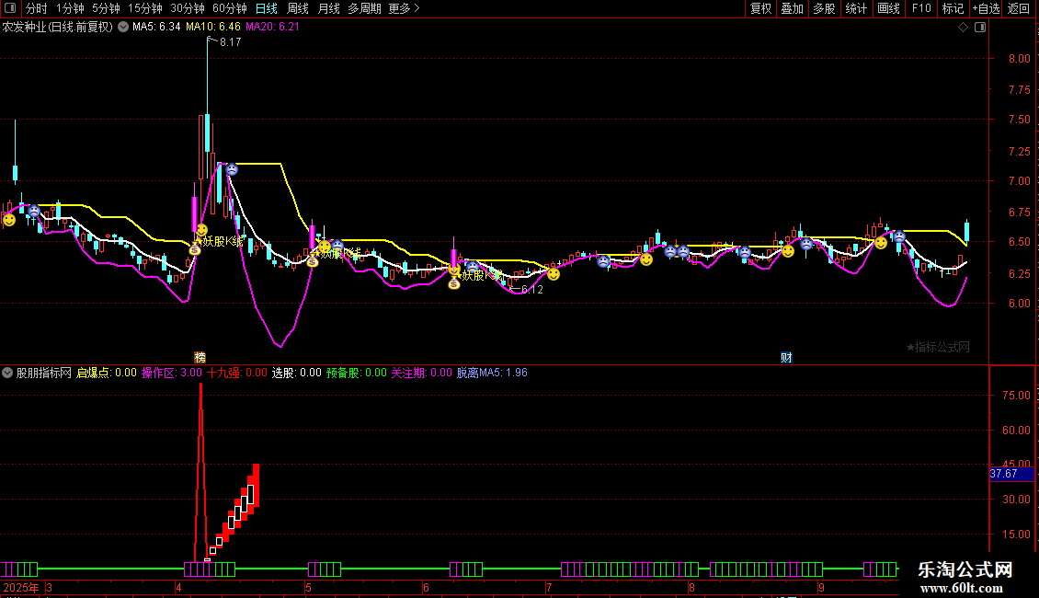The image size is (1039, 598).
Task: Click the diamond icon on main chart
Action: pos(963,28)
